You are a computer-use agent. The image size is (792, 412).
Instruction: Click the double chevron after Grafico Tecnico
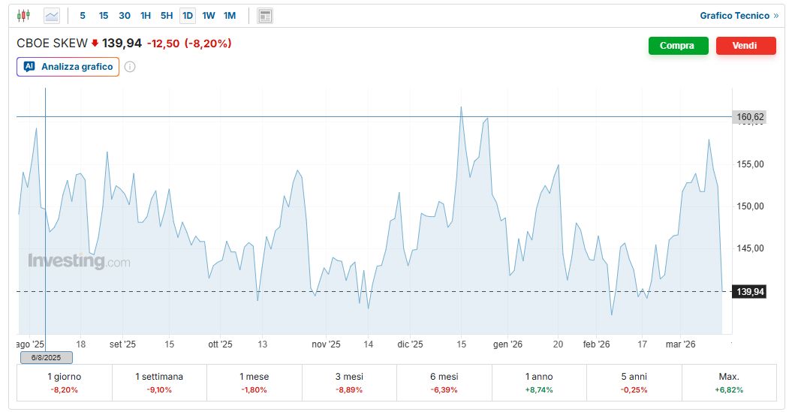click(x=775, y=16)
